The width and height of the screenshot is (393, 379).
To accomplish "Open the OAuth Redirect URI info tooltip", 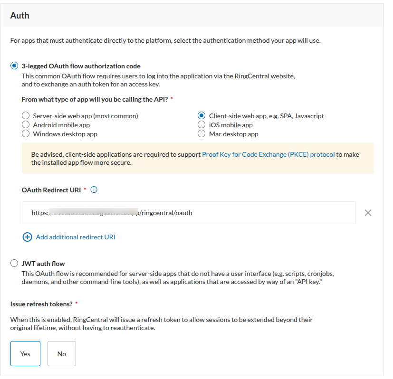I will click(x=94, y=189).
